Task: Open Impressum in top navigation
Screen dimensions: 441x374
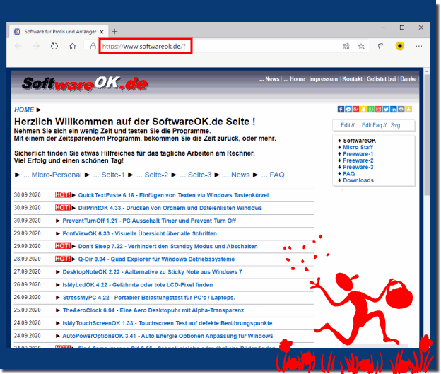Action: tap(324, 79)
